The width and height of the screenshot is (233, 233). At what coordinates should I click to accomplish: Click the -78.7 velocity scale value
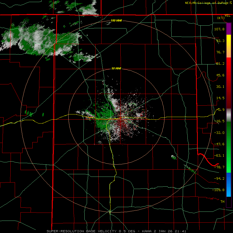(x=219, y=167)
